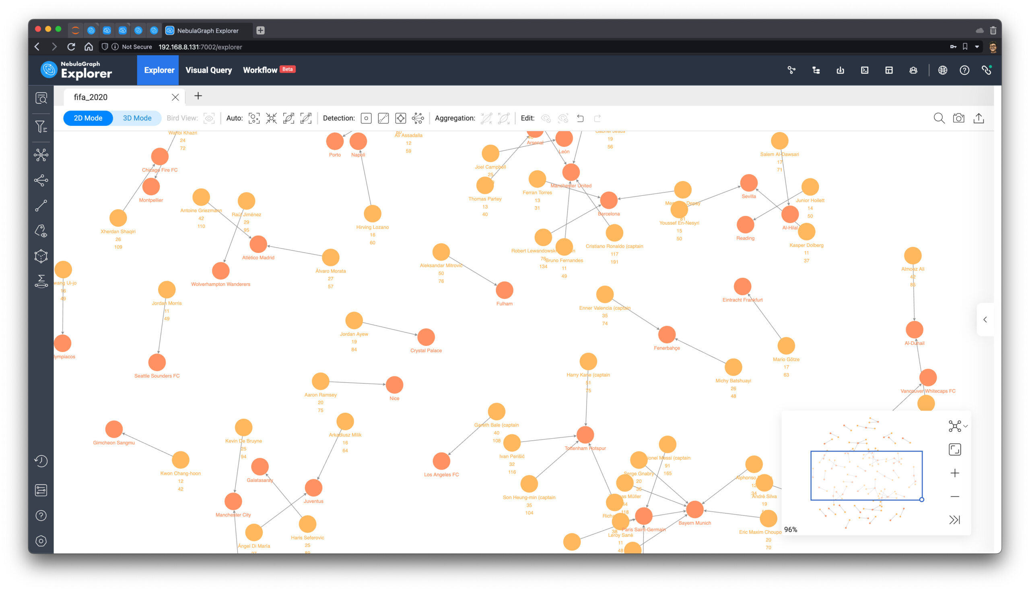Open the Workflow Beta tab
The width and height of the screenshot is (1030, 591).
(x=269, y=70)
